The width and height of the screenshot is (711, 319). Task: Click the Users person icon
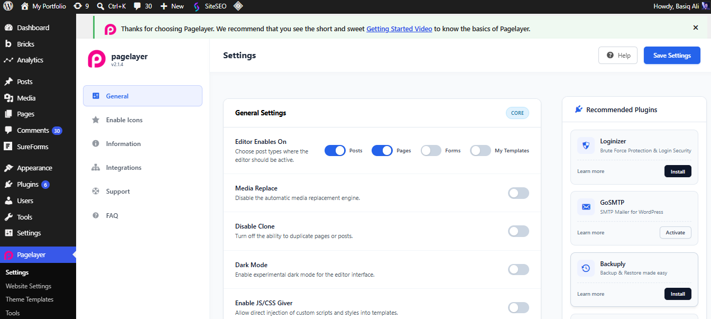pyautogui.click(x=8, y=200)
